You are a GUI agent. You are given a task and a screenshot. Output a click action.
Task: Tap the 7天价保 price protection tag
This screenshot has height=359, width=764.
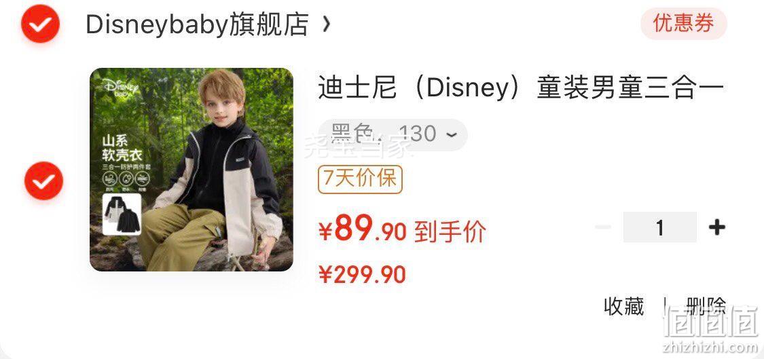pos(360,179)
